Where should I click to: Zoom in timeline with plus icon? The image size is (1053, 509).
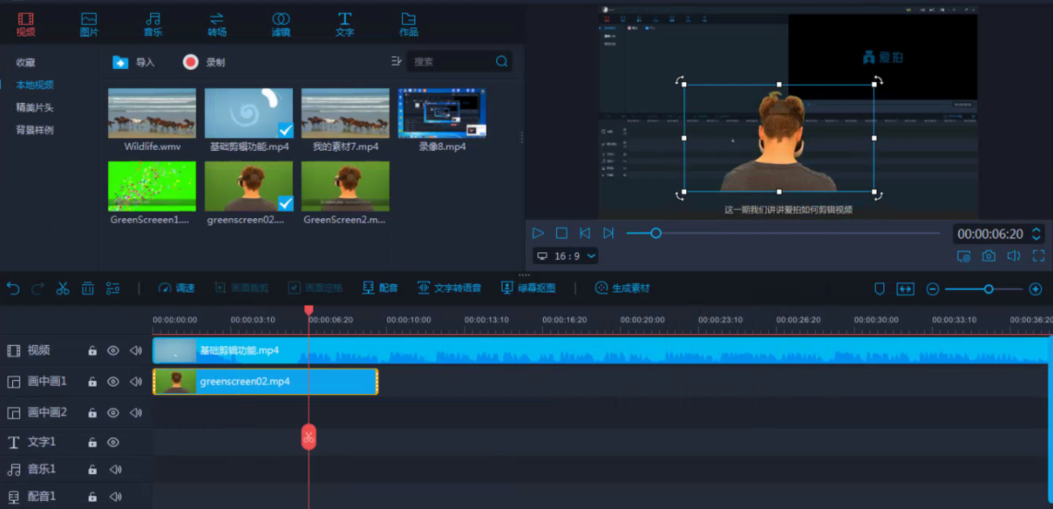1035,289
